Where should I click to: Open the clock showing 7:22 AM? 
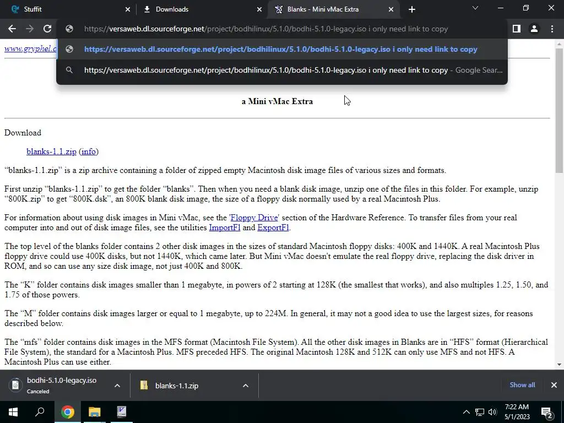pos(517,412)
